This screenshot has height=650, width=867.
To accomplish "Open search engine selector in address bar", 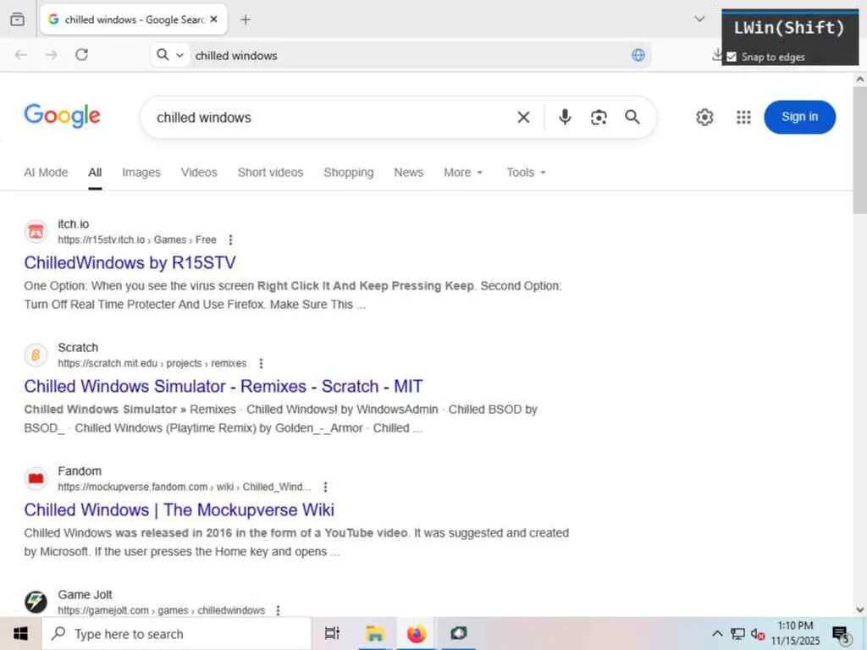I will (169, 55).
